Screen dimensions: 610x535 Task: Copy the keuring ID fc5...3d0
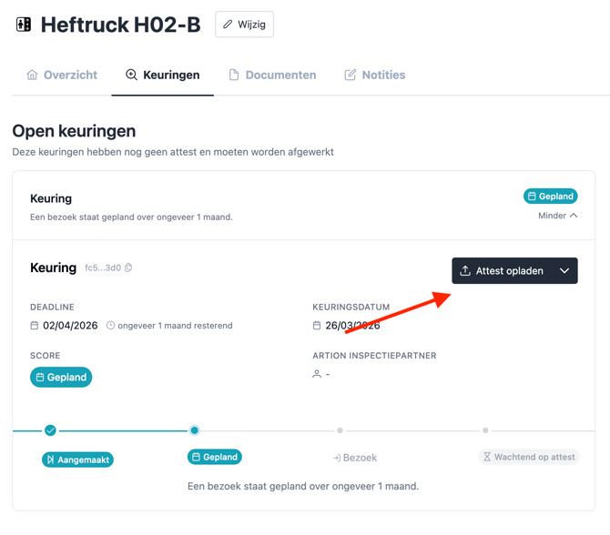(128, 267)
